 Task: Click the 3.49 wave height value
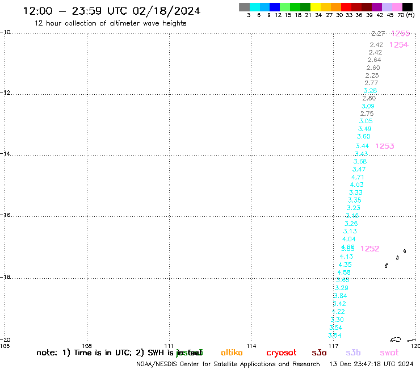pos(365,129)
